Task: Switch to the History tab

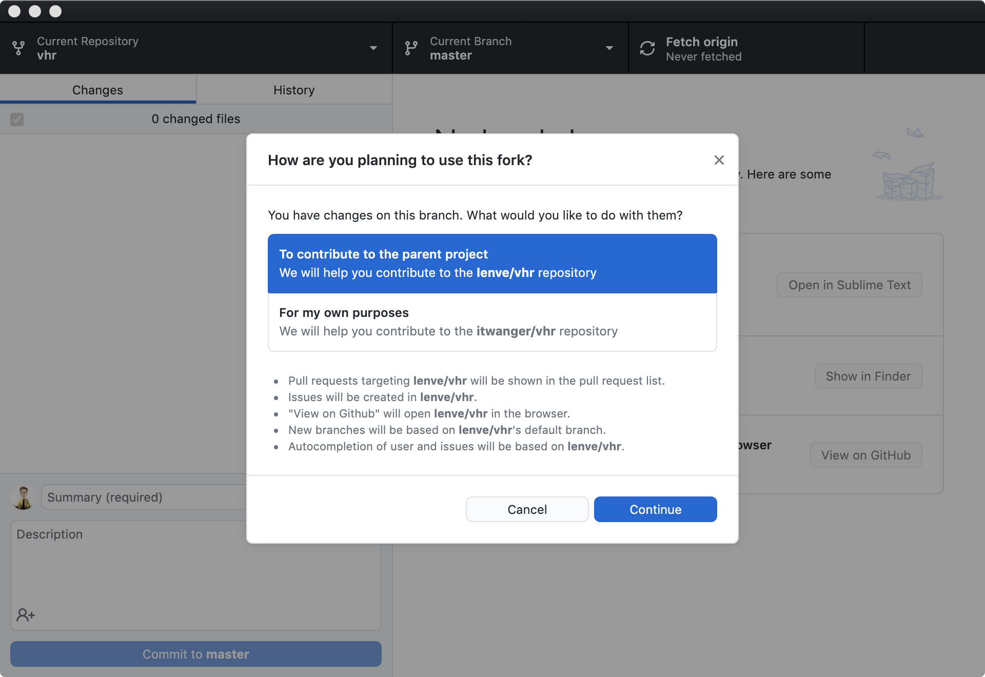Action: (x=294, y=90)
